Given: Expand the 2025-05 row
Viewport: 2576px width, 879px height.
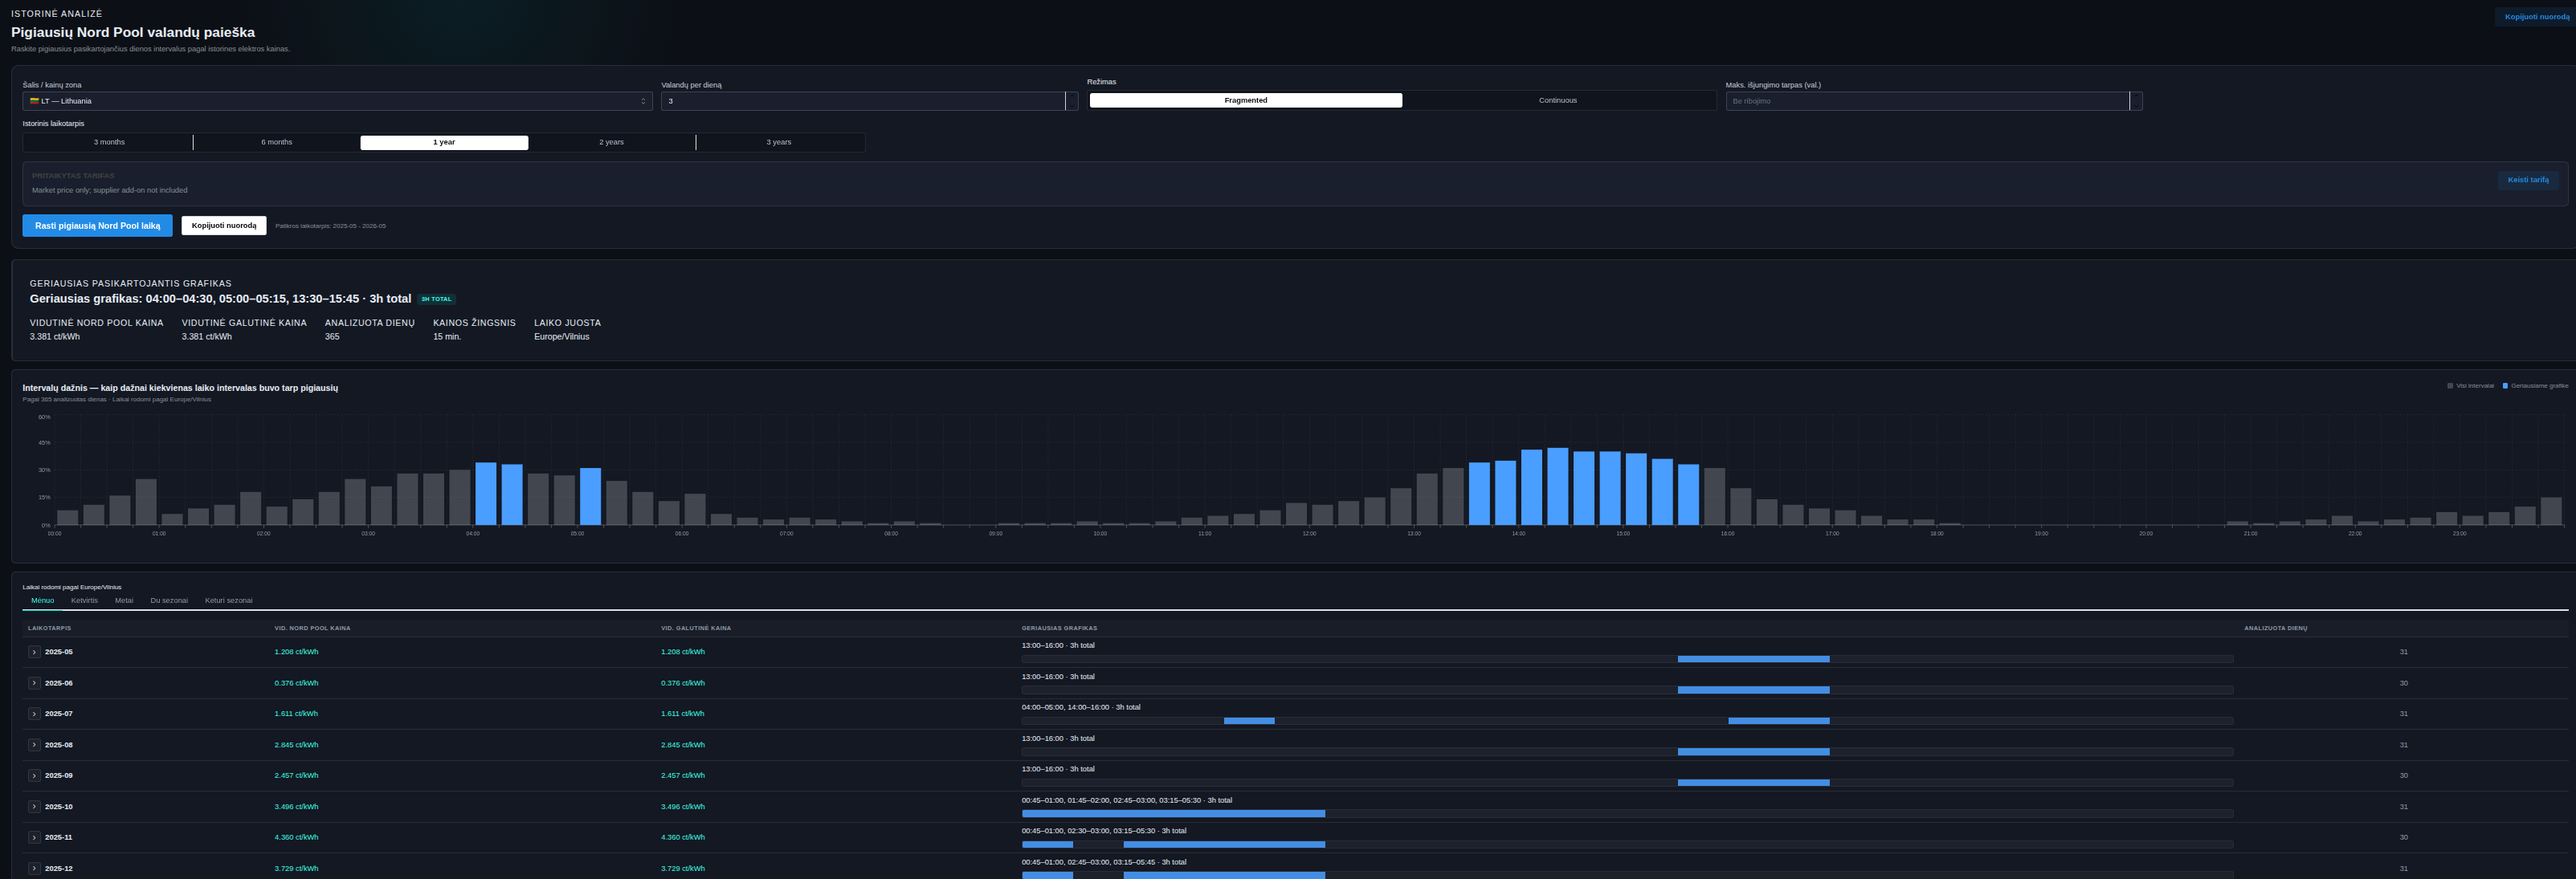Looking at the screenshot, I should click(34, 653).
